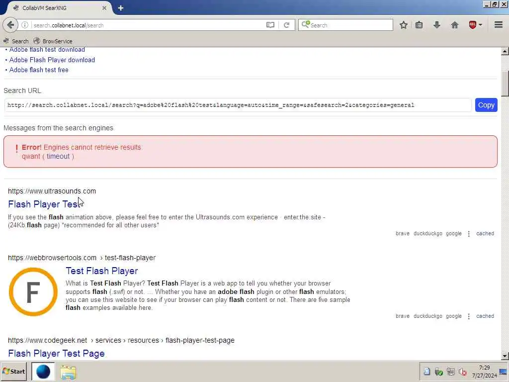Click the ultrasounds.com result URL
This screenshot has width=509, height=382.
tap(52, 191)
